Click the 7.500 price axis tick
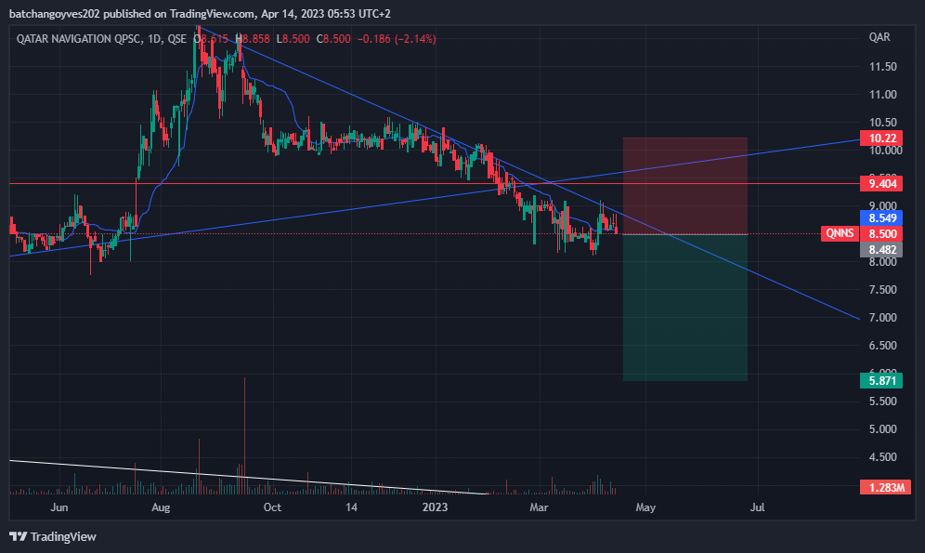This screenshot has height=553, width=925. 882,290
